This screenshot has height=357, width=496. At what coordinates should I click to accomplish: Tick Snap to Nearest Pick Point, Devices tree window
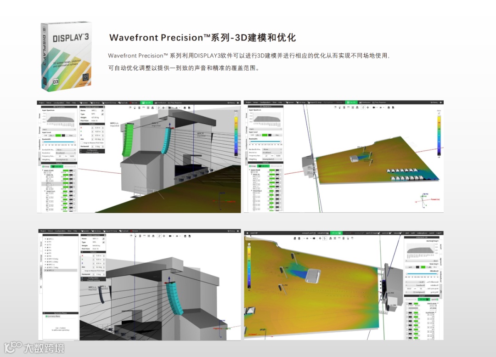coord(83,271)
